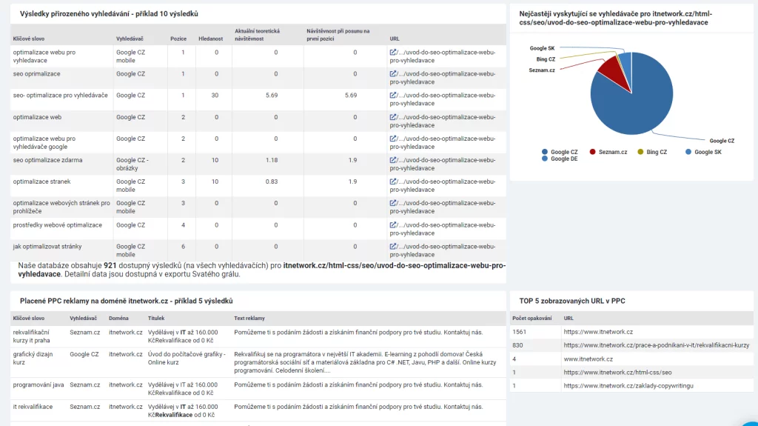Open external link icon for 'jak optimalizovat stránky' row

(392, 246)
